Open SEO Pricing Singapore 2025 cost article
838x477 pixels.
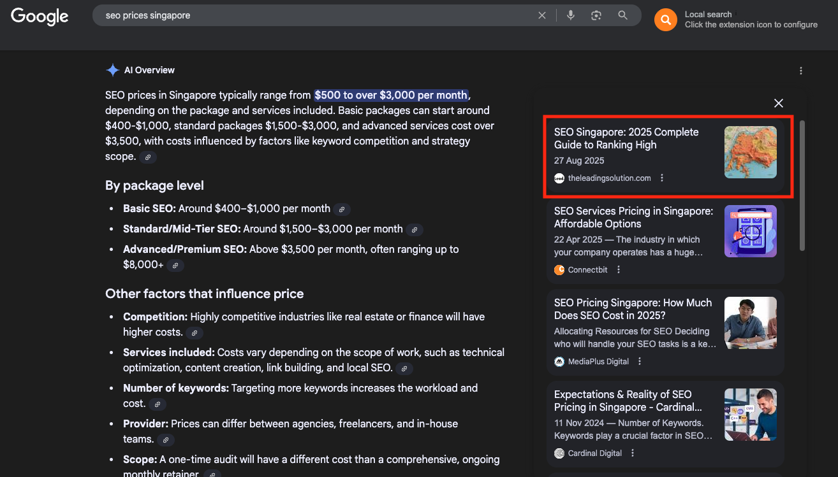(x=633, y=309)
